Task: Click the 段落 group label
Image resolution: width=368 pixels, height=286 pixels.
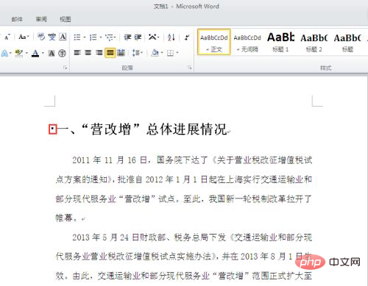Action: (x=127, y=68)
